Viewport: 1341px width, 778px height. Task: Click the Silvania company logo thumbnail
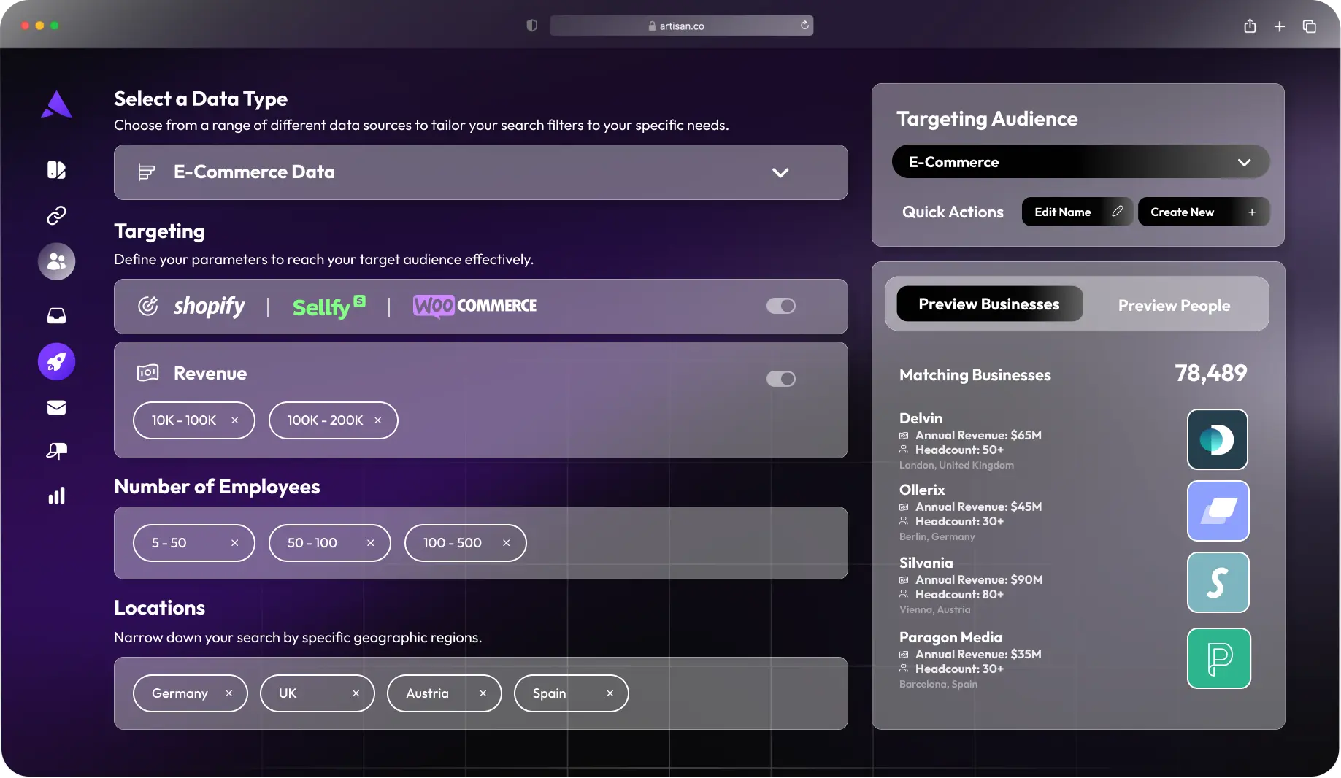(x=1218, y=582)
